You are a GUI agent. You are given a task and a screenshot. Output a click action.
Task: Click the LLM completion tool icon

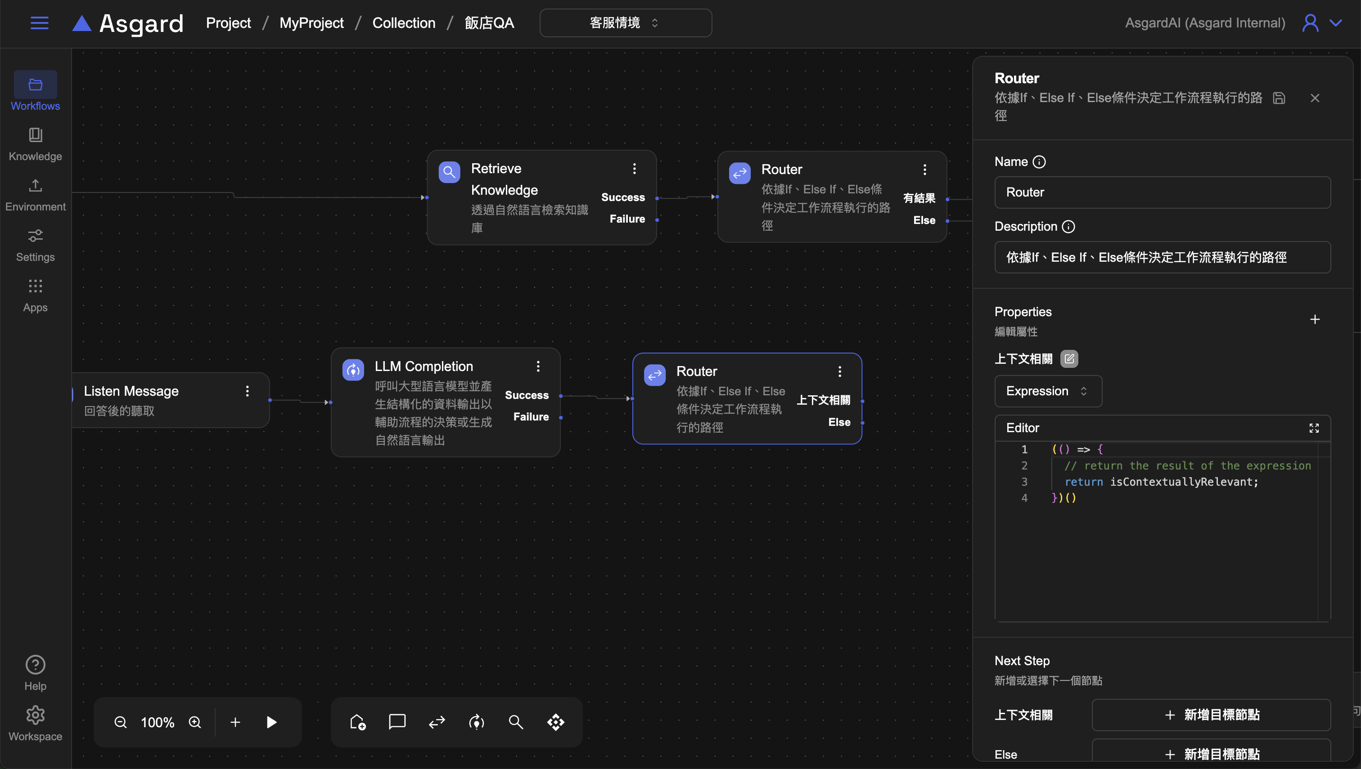pyautogui.click(x=476, y=722)
